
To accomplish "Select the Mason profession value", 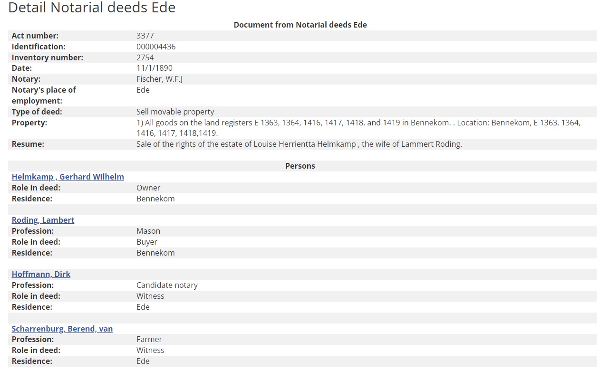I will (148, 231).
